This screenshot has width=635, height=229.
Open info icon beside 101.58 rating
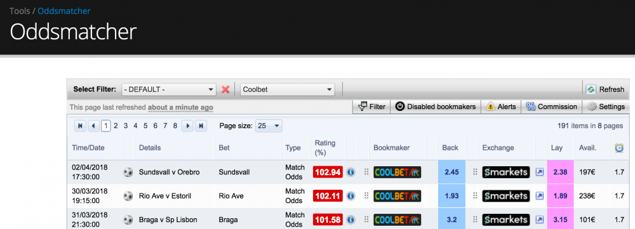(351, 219)
